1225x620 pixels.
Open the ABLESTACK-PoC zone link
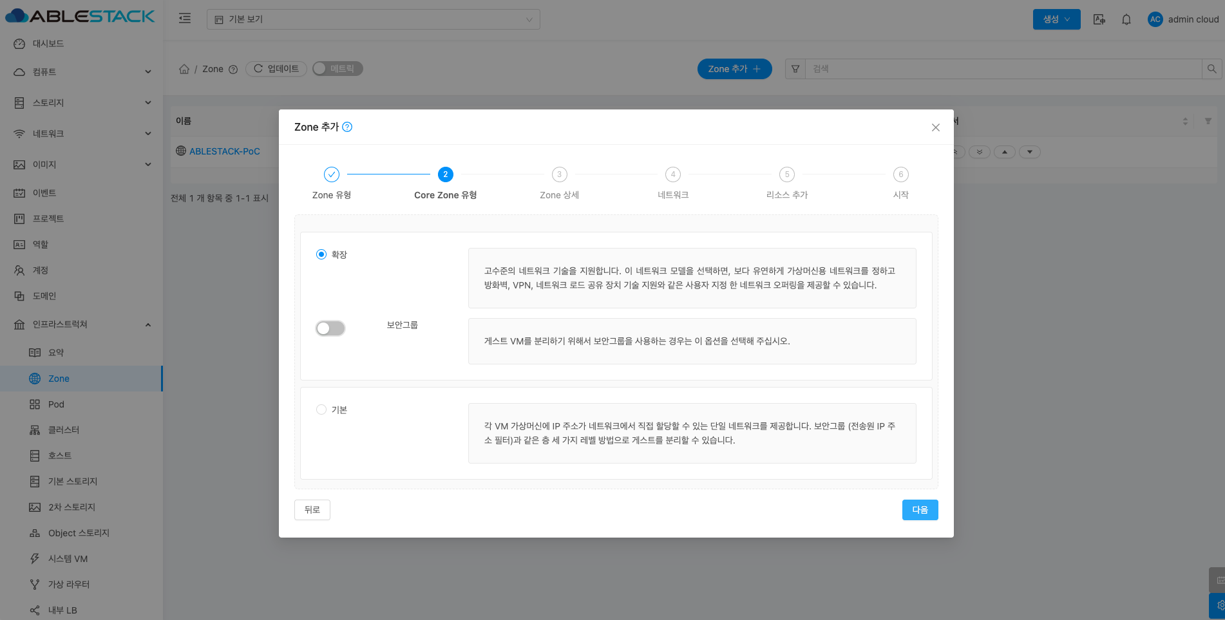pyautogui.click(x=225, y=151)
